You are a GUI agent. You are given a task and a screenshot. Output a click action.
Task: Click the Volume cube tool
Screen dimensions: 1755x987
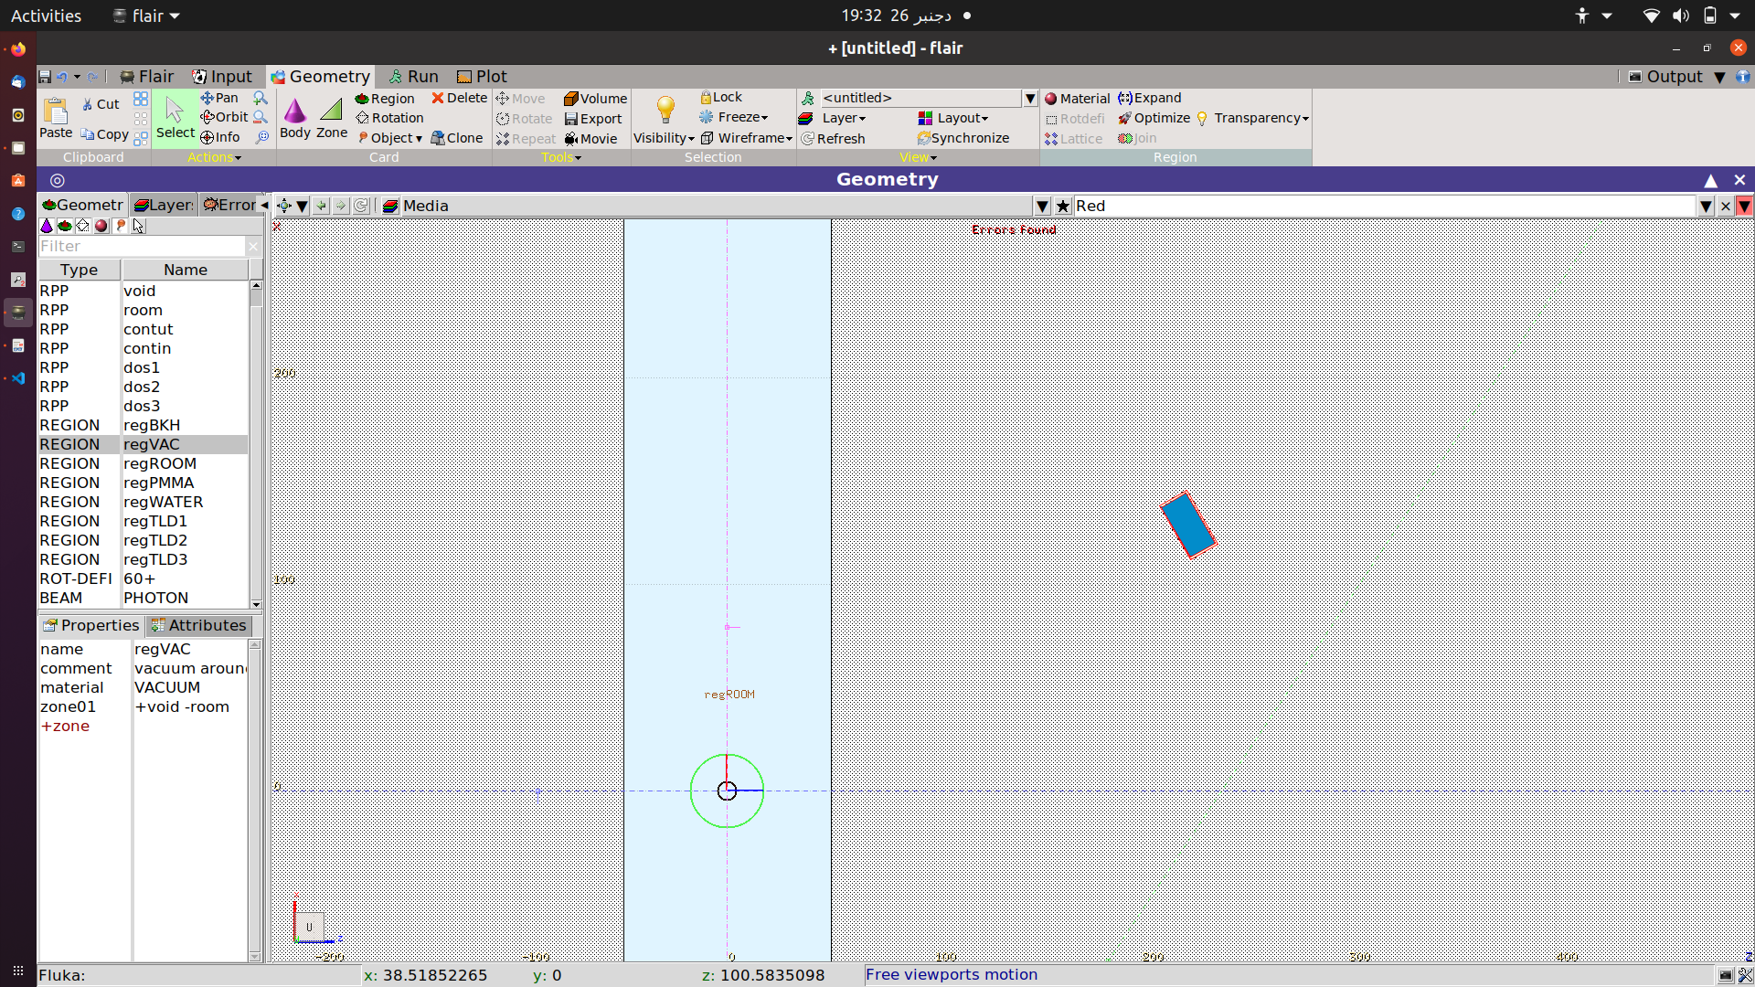point(595,98)
